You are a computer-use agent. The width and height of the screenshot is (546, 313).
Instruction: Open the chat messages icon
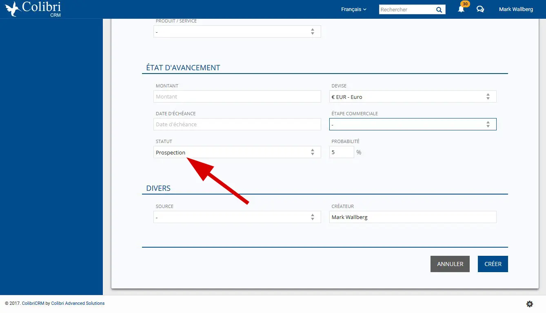(x=480, y=9)
